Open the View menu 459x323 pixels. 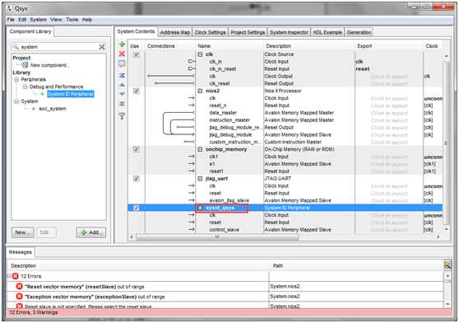56,20
